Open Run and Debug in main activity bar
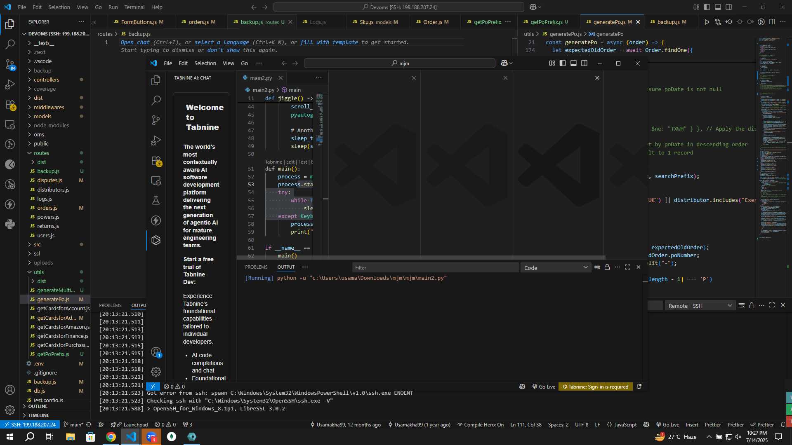 point(10,84)
